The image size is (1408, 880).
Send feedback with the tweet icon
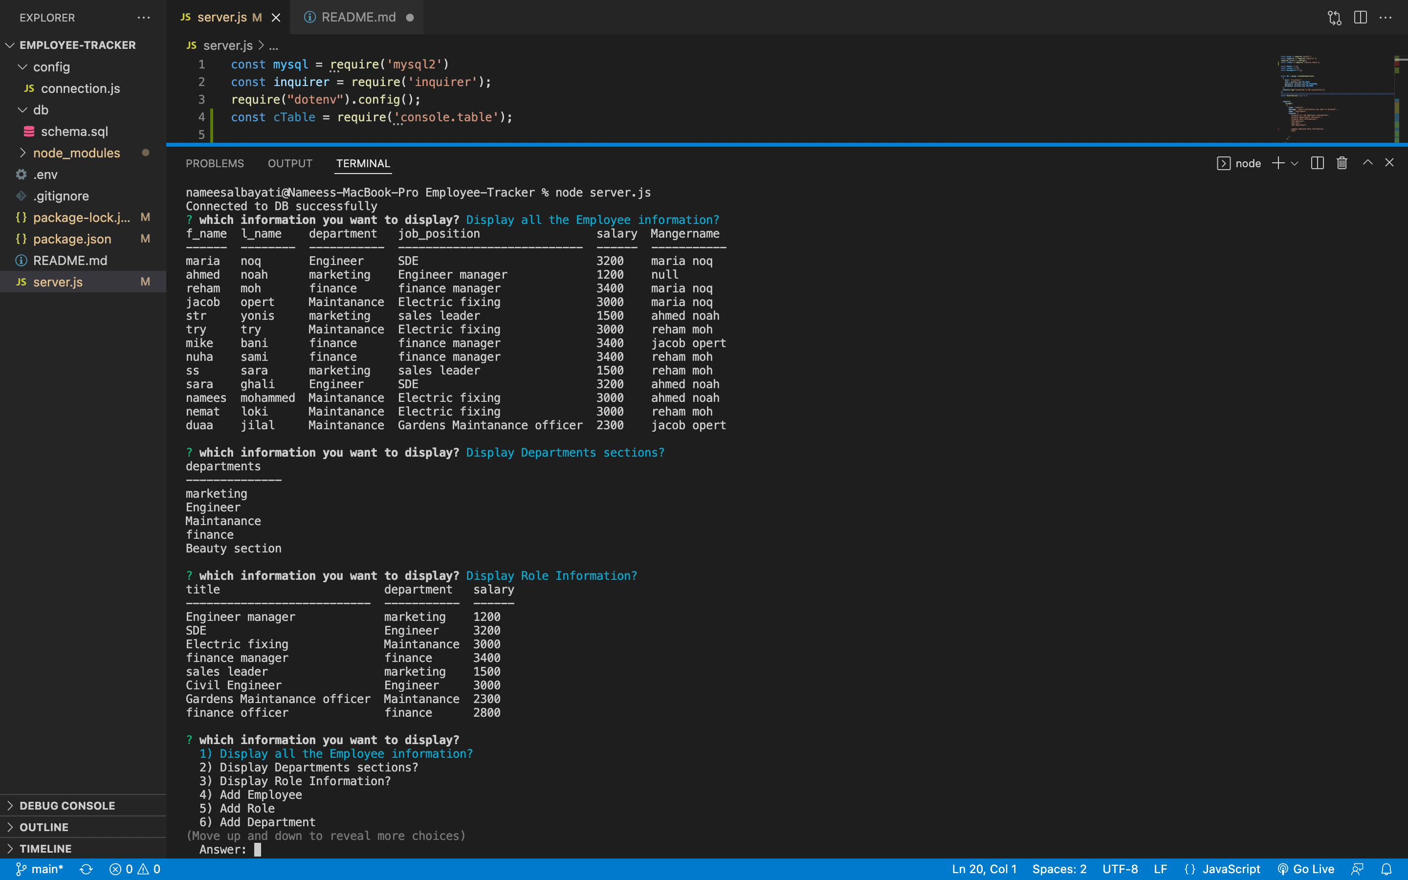[x=1358, y=869]
